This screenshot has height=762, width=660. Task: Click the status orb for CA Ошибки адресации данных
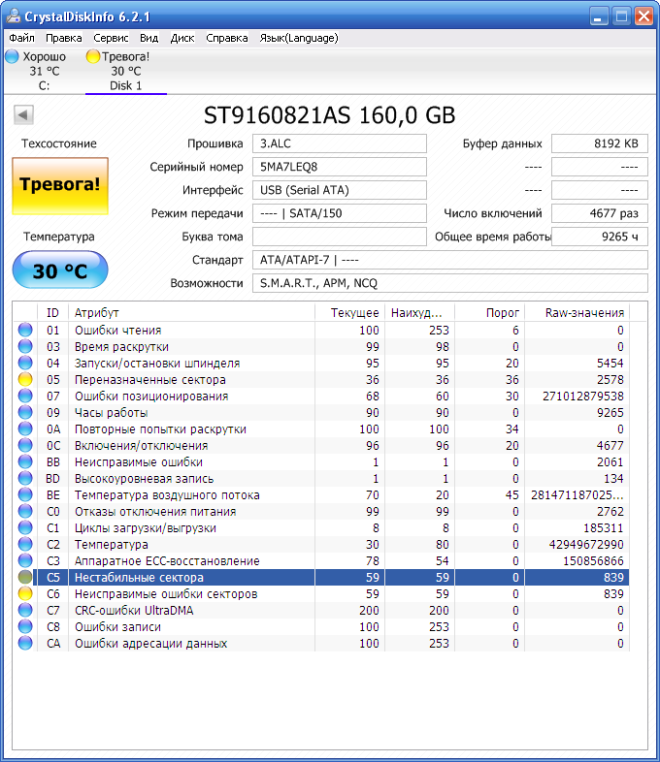click(25, 644)
